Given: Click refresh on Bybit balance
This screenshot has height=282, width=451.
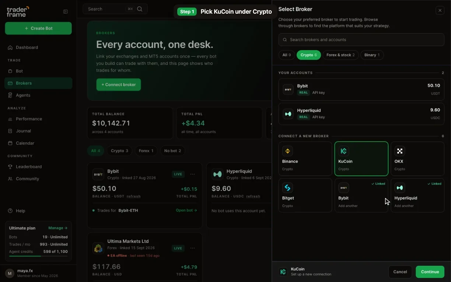Looking at the screenshot, I should (x=133, y=196).
